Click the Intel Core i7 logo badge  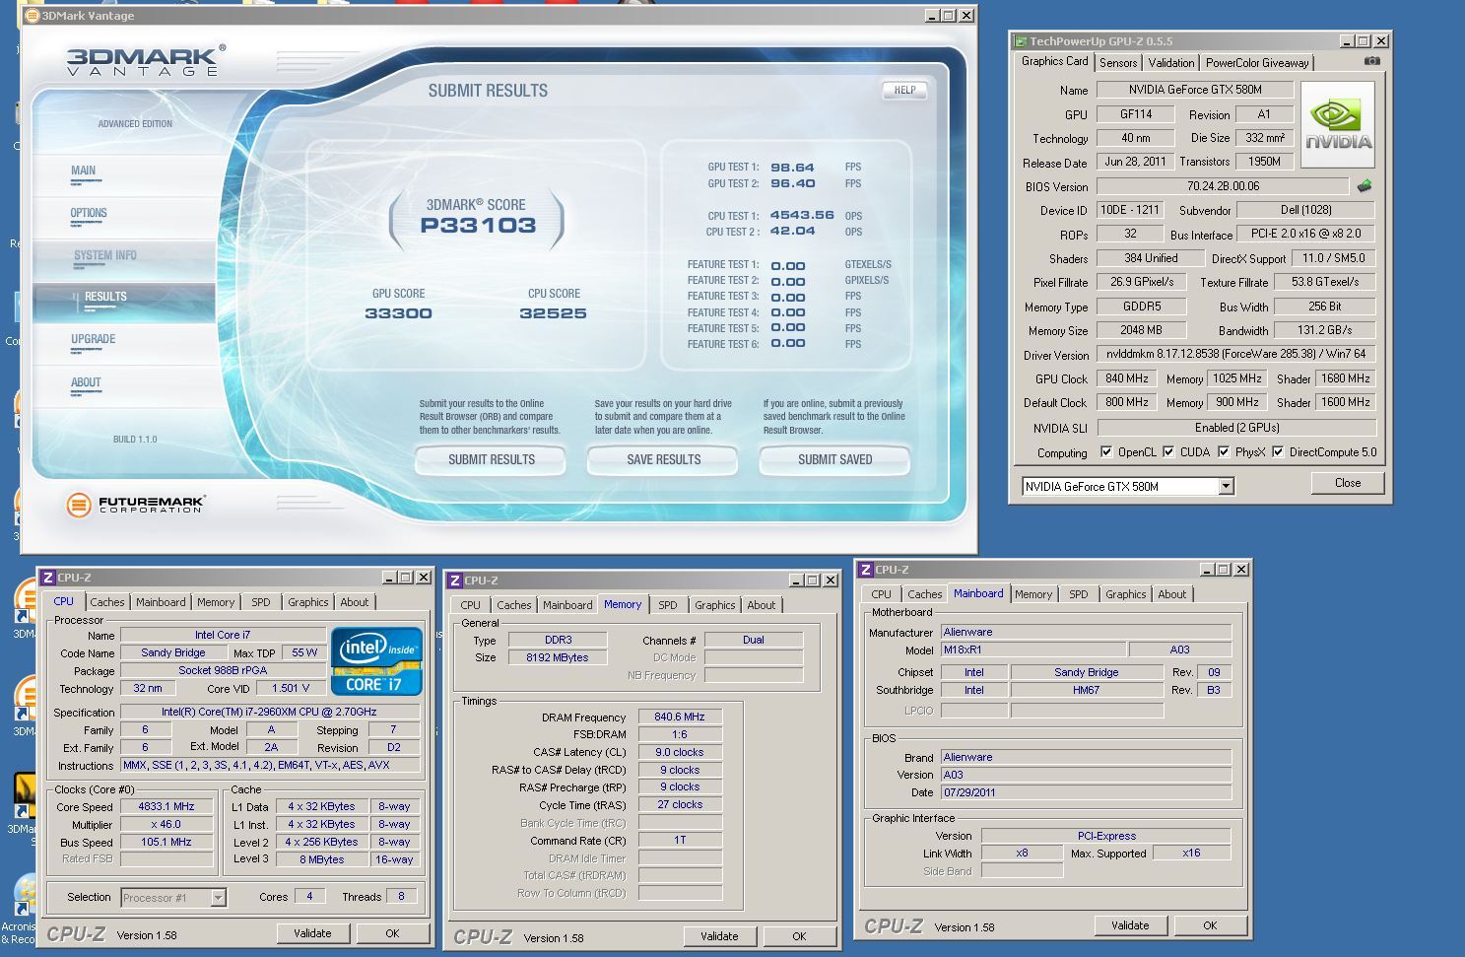coord(376,660)
